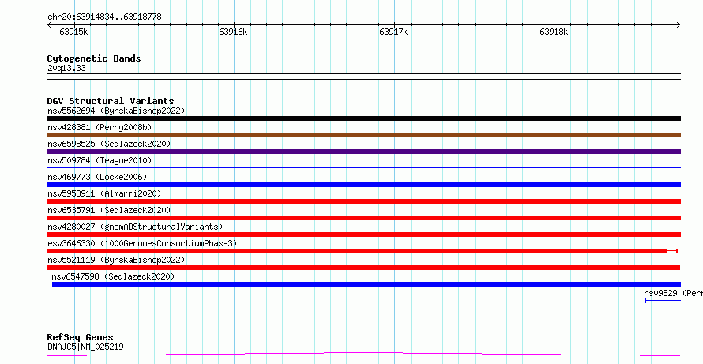Click the nsv5562694 (ByrskaBishop2022) variant label
This screenshot has width=703, height=364.
point(116,111)
